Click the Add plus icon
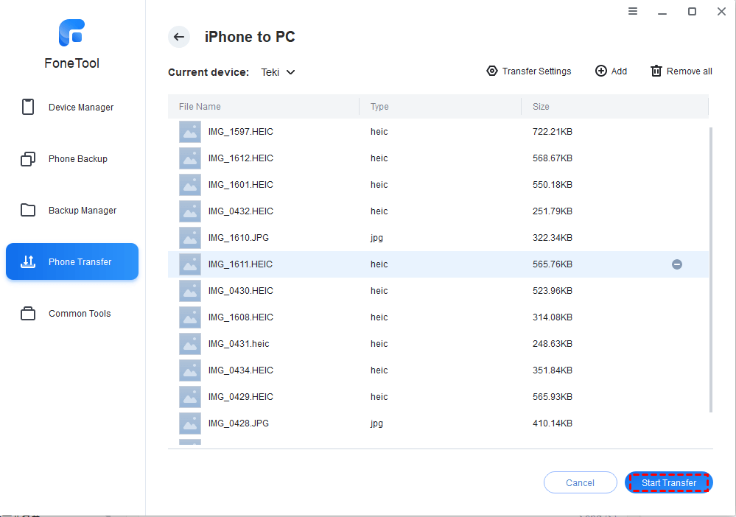This screenshot has width=736, height=517. 601,71
